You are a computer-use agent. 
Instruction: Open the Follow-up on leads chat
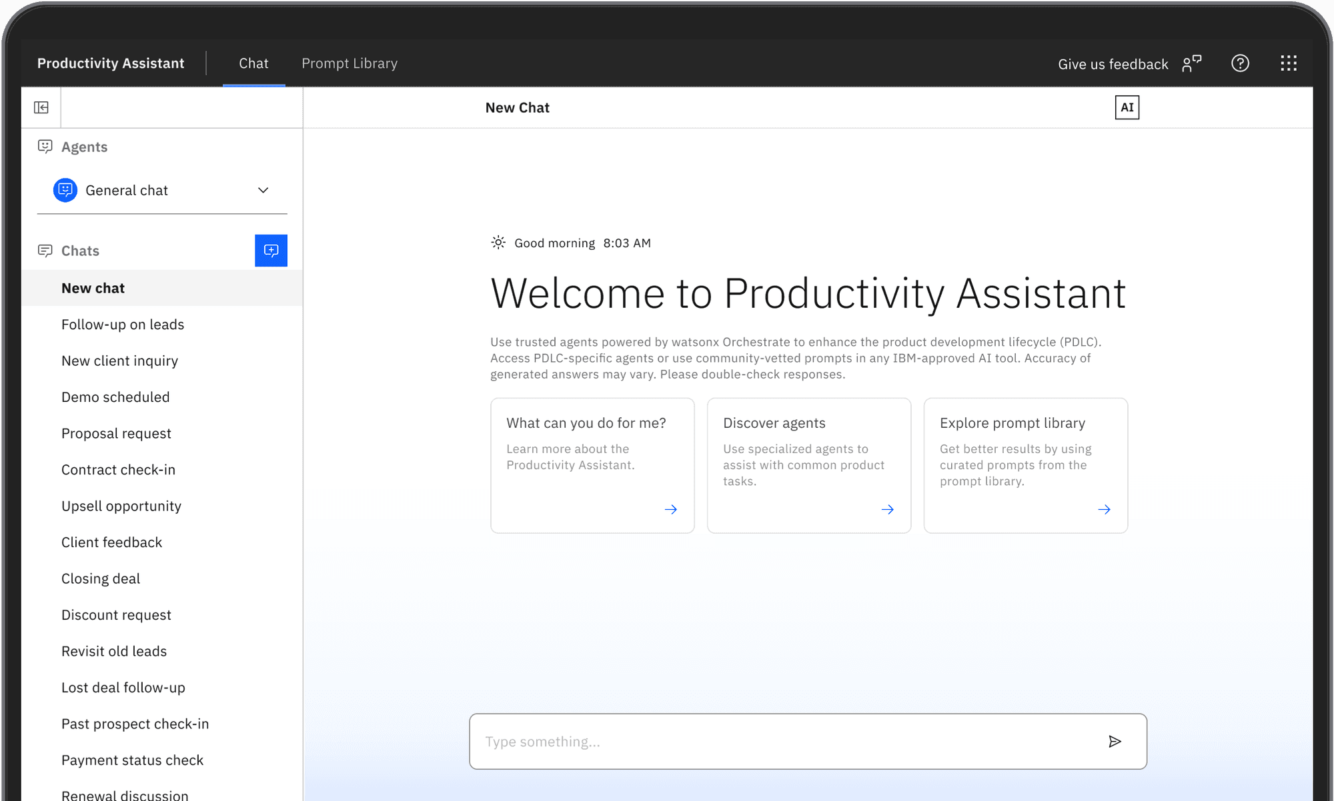(x=123, y=325)
